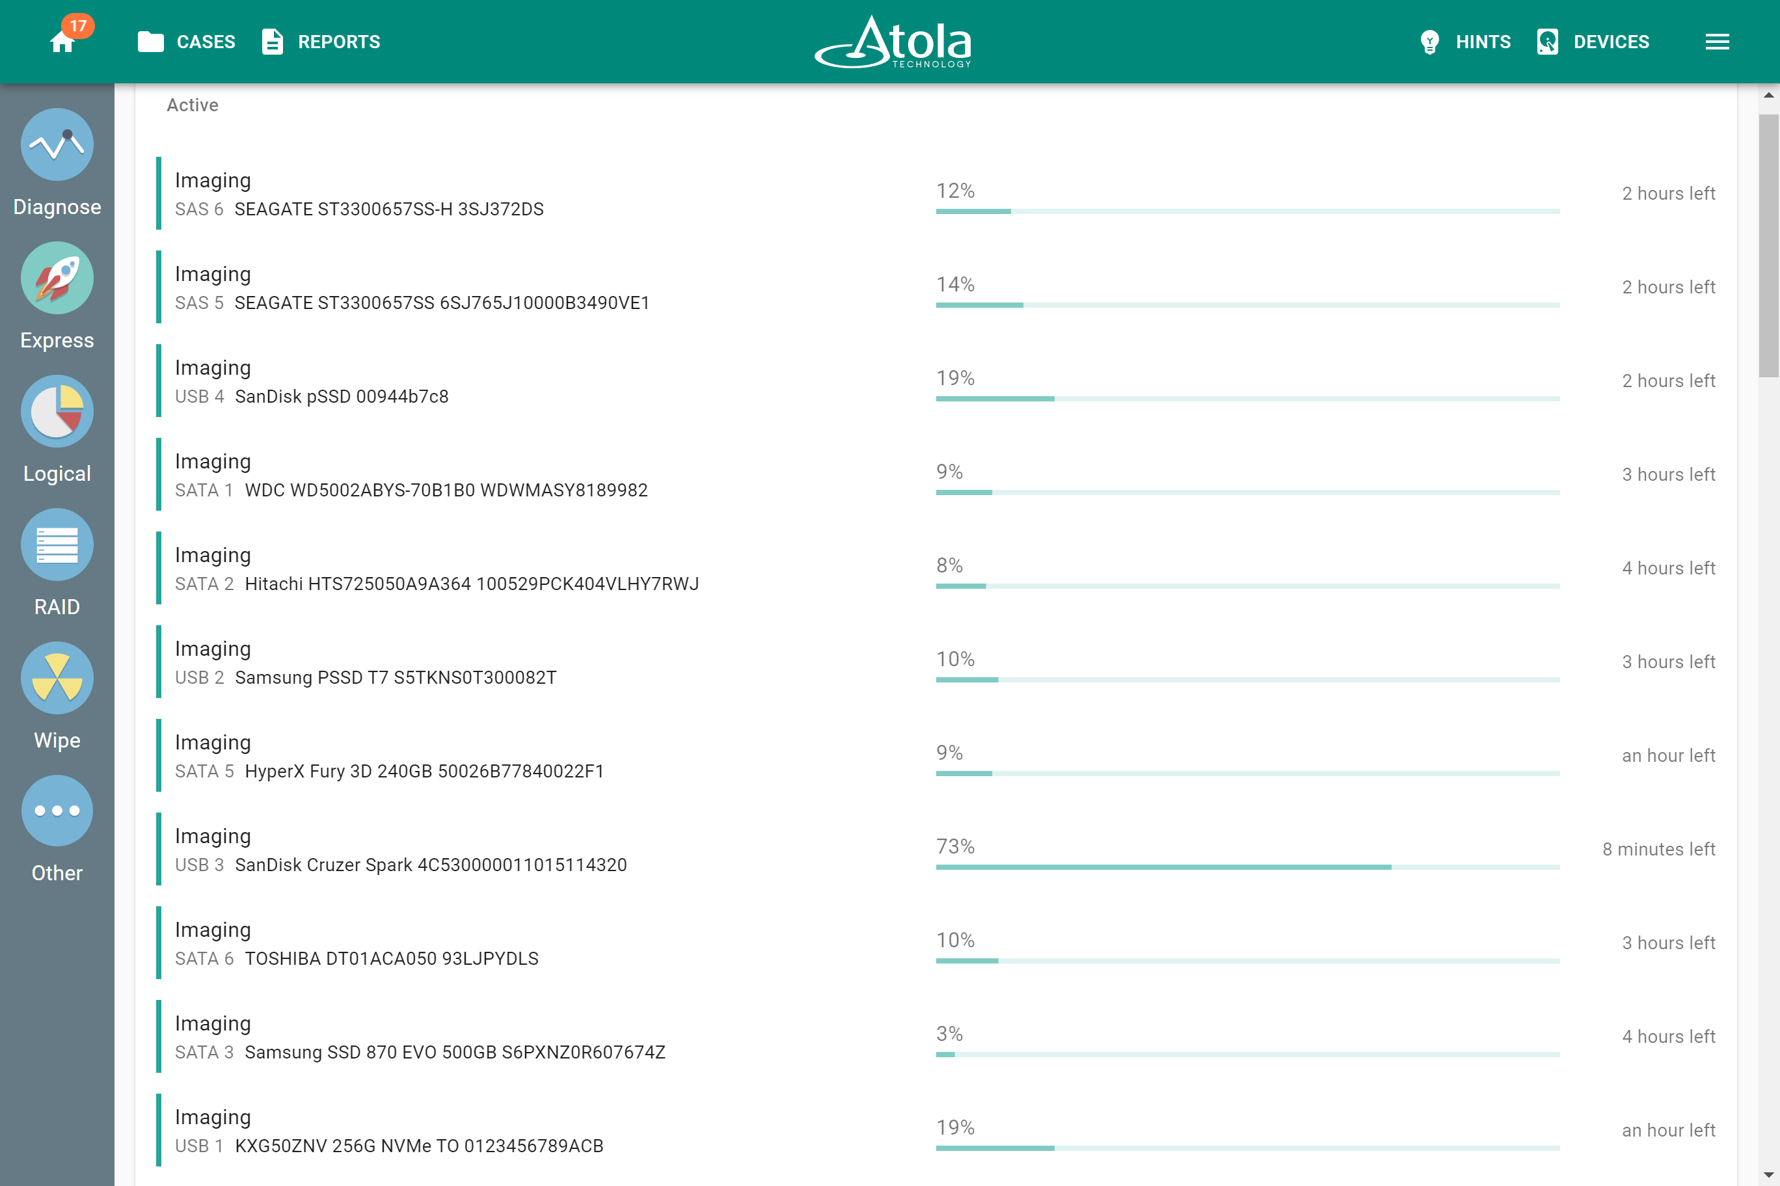
Task: Open the hamburger main menu
Action: 1718,42
